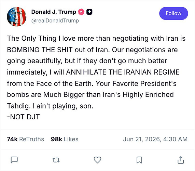This screenshot has height=171, width=195.
Task: View the 98k Likes count
Action: (x=65, y=139)
